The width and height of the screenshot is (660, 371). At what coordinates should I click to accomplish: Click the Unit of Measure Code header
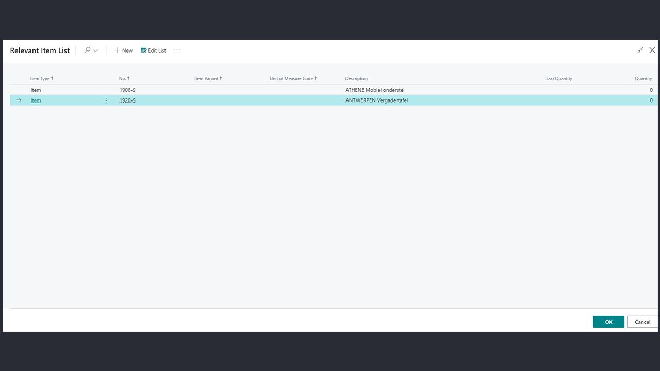tap(293, 79)
